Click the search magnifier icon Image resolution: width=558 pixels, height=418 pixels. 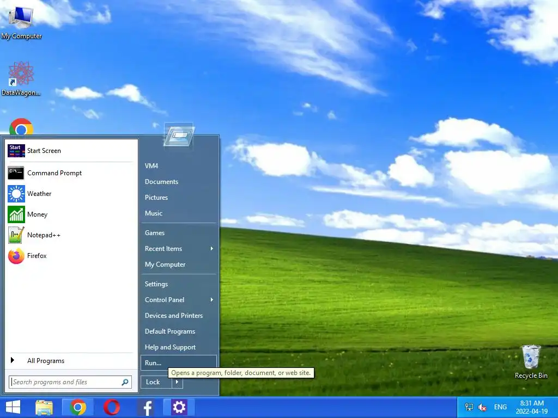pos(125,382)
